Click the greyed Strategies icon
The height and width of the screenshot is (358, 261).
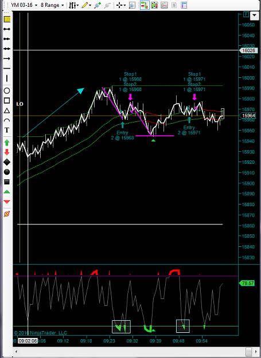pos(174,5)
